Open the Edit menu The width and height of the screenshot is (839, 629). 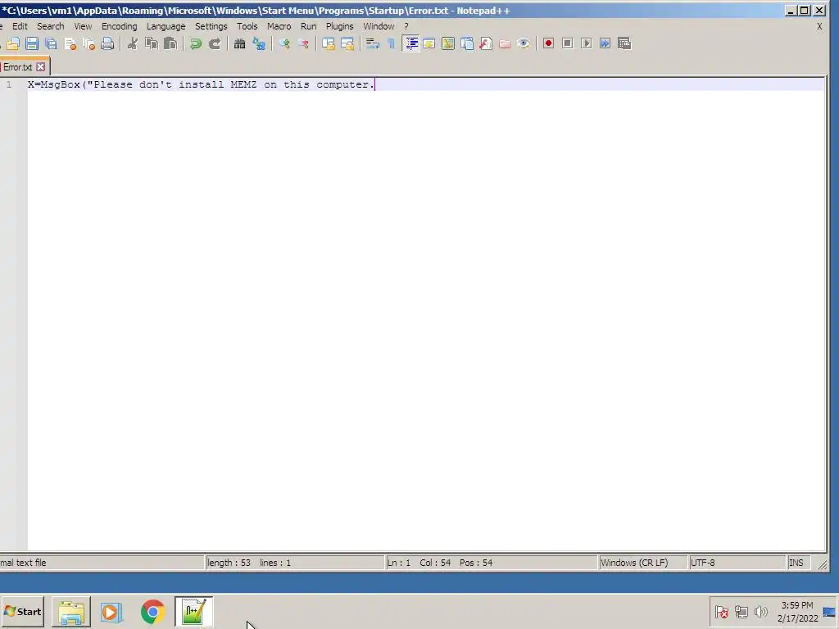[x=20, y=26]
